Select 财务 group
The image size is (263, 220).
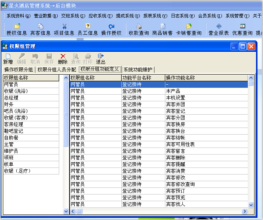(31, 105)
